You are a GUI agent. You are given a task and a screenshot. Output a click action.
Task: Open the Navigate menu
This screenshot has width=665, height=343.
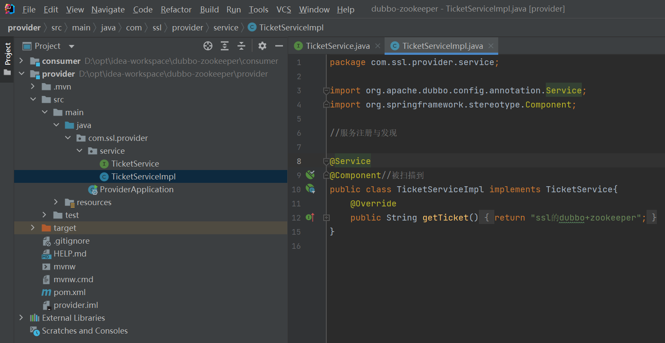click(108, 9)
